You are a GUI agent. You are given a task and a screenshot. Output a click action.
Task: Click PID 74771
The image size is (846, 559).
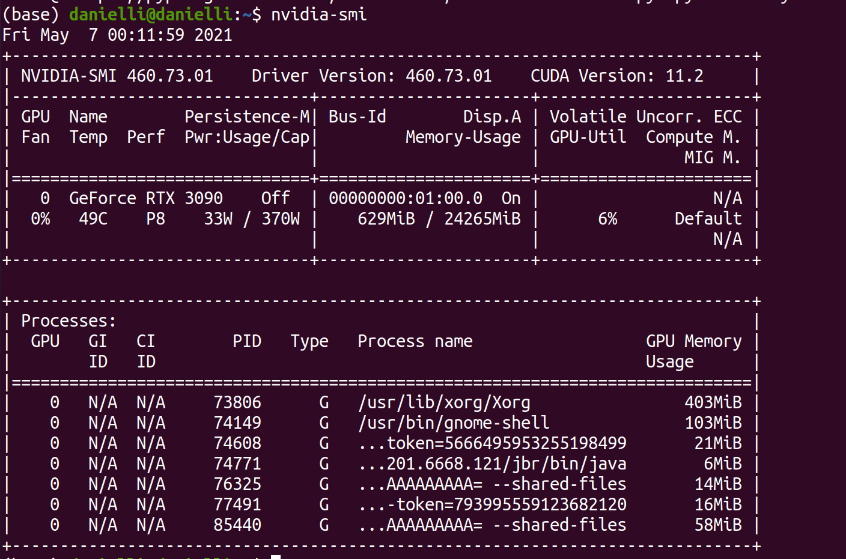pos(237,464)
